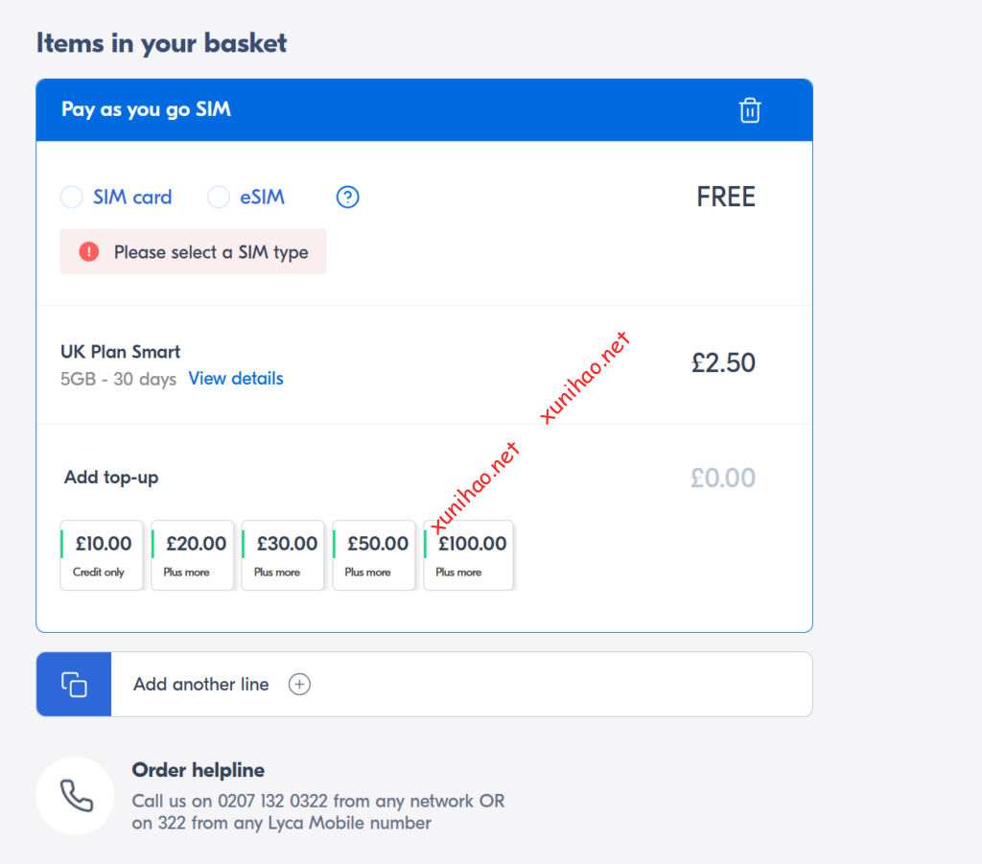Click the £2.50 plan price
The width and height of the screenshot is (982, 864).
coord(723,363)
